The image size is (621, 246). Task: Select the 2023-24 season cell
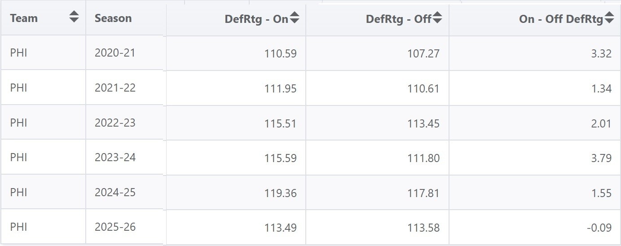point(115,157)
